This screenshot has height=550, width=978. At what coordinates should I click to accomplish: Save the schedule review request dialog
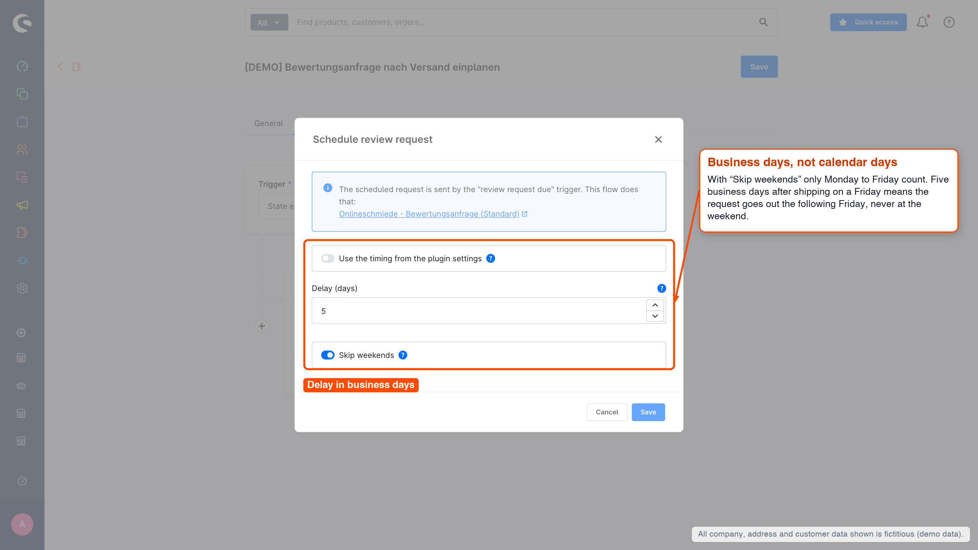pyautogui.click(x=648, y=412)
